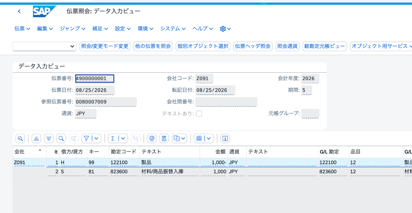
Task: Click 照会通貨 button
Action: tap(287, 46)
